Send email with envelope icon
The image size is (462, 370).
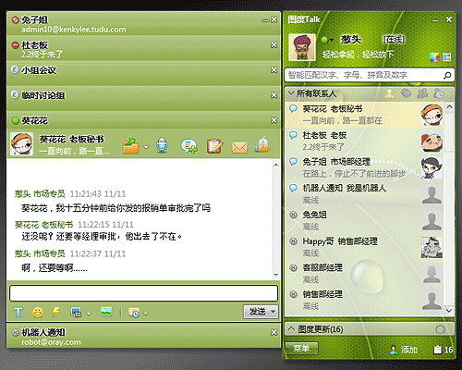239,147
